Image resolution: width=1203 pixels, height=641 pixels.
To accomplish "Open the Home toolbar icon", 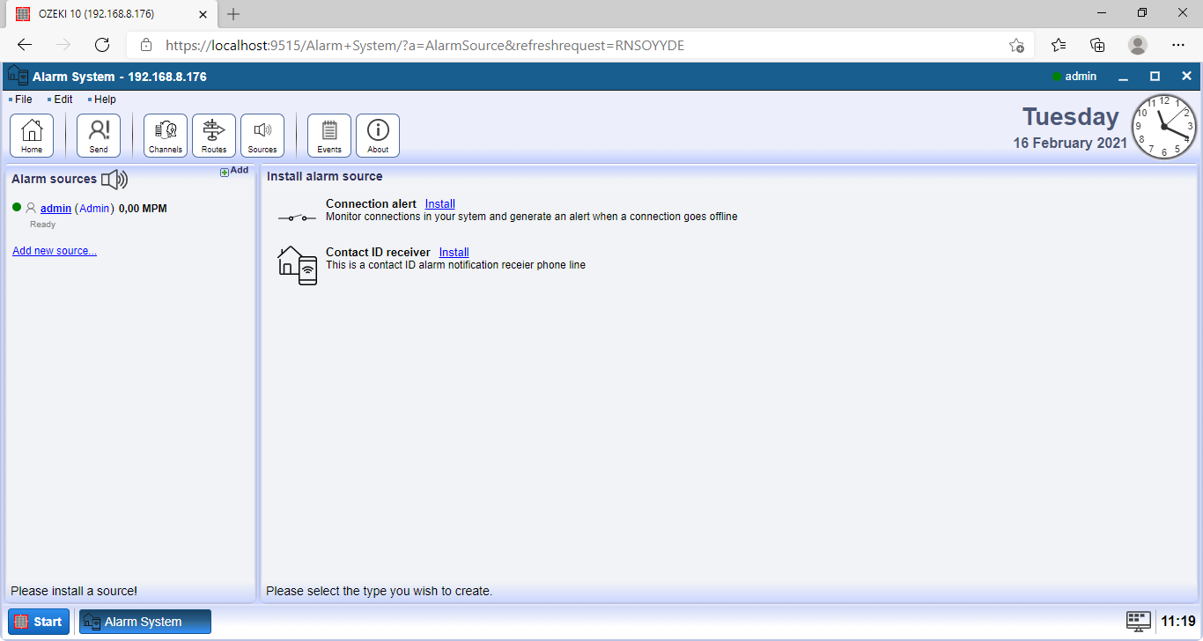I will (32, 136).
